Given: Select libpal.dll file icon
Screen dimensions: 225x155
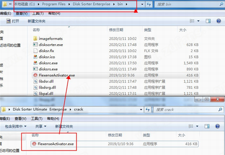Looking at the screenshot, I should pyautogui.click(x=35, y=93).
